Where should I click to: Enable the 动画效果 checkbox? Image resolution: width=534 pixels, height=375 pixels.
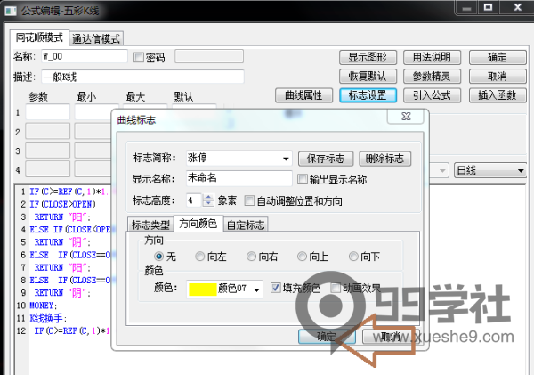336,288
